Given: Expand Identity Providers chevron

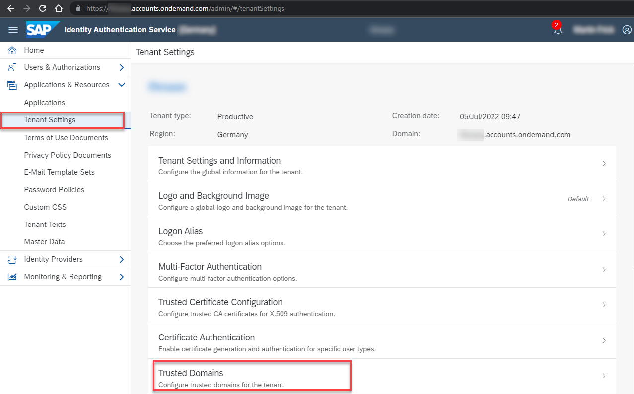Looking at the screenshot, I should point(122,259).
